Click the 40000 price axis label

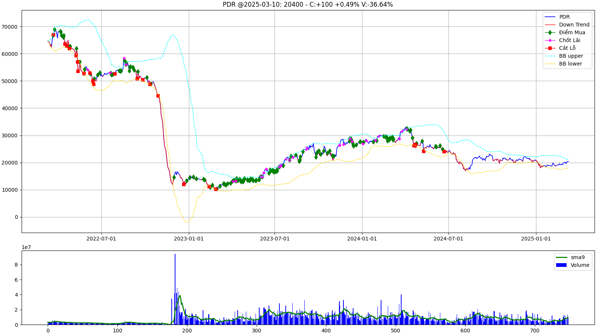pos(10,108)
